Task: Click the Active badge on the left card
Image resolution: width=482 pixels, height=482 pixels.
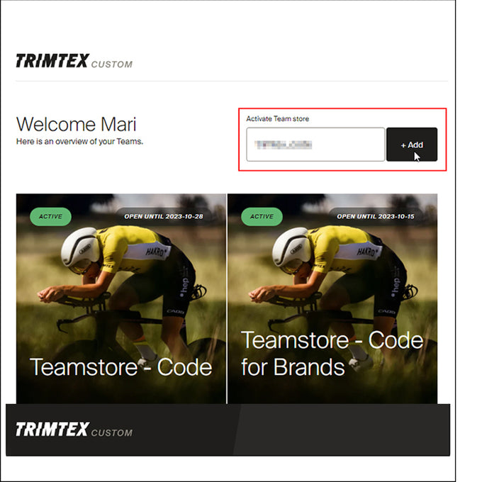Action: coord(50,217)
